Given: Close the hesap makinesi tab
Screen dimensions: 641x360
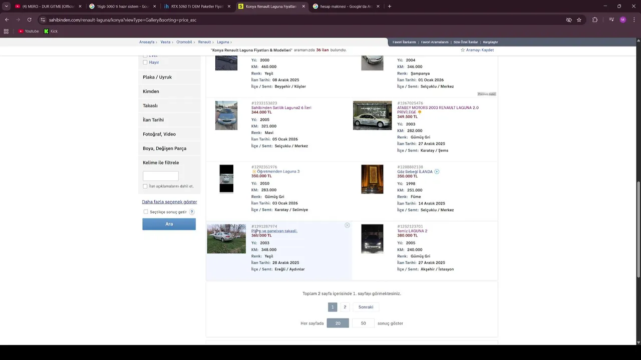Looking at the screenshot, I should (378, 6).
